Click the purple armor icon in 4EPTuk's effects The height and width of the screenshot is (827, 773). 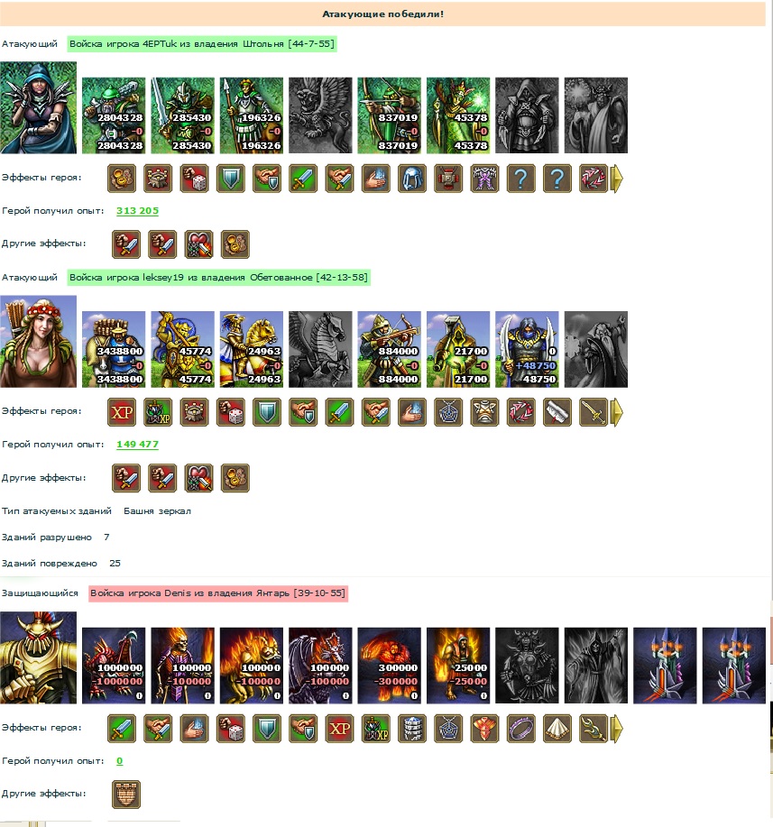pos(484,179)
